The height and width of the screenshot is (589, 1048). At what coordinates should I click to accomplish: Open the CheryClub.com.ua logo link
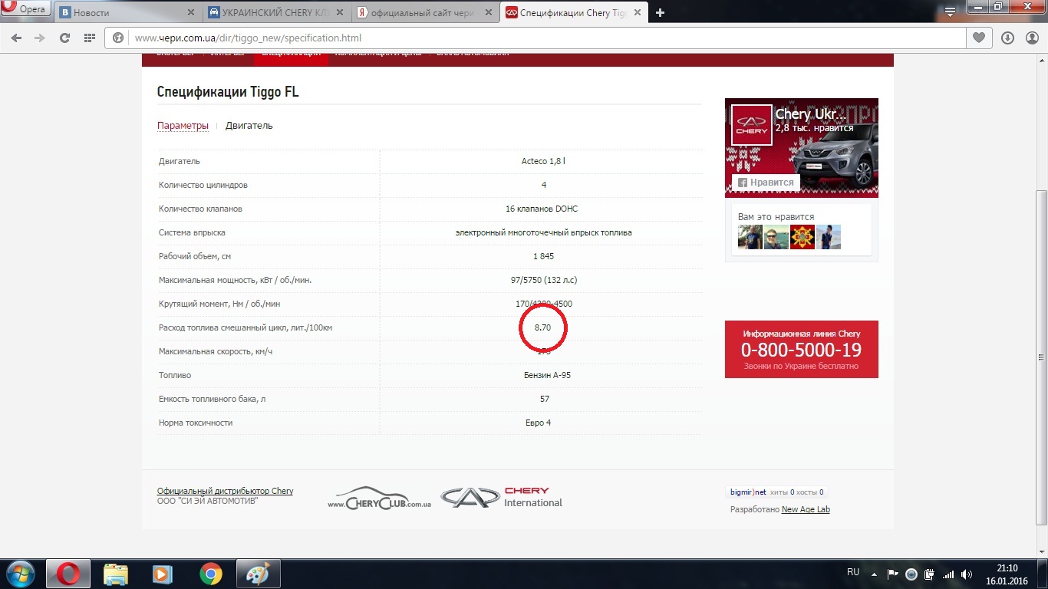pyautogui.click(x=379, y=497)
